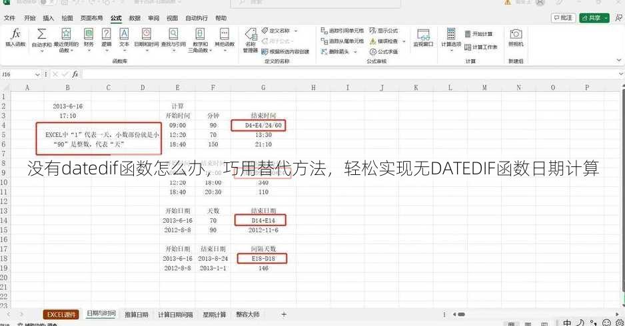Screen dimensions: 625x326
Task: Open the 日期和时间 functions icon
Action: point(147,33)
